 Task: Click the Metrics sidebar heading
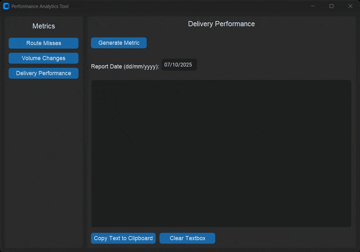[44, 26]
